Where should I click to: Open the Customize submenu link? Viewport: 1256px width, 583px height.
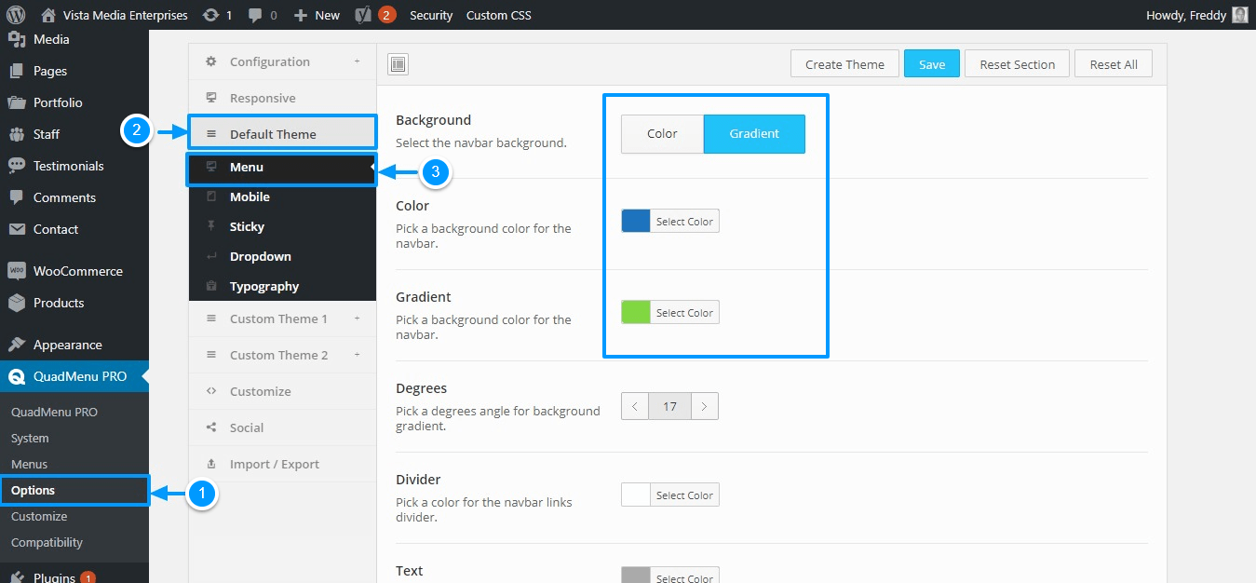(39, 516)
